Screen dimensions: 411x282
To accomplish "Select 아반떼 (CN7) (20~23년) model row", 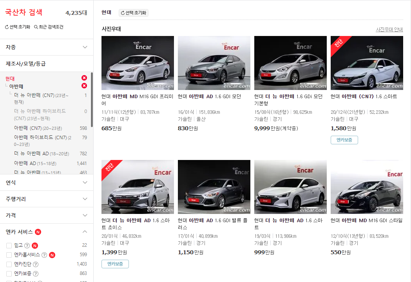I will pyautogui.click(x=50, y=128).
